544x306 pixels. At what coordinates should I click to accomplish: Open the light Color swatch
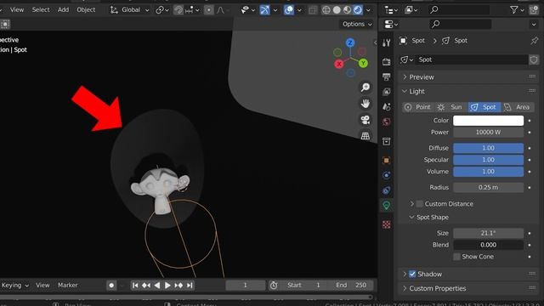click(x=488, y=121)
